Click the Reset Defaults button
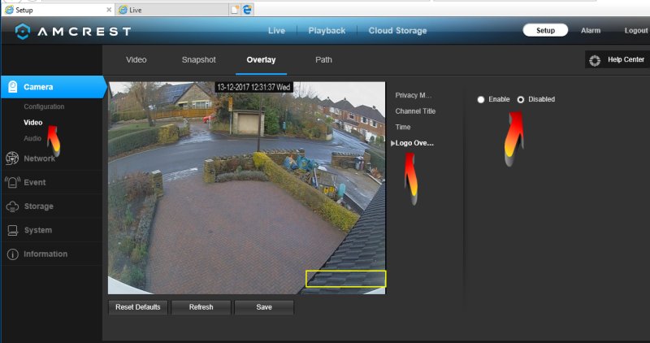 pos(138,307)
